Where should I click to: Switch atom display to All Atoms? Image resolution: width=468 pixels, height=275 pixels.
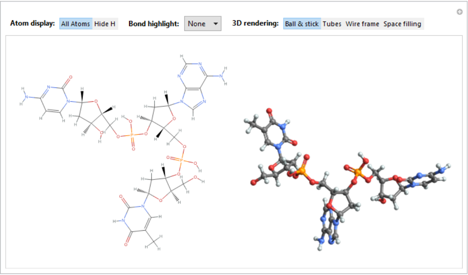coord(75,24)
